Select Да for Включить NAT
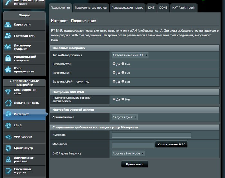 tap(114, 72)
